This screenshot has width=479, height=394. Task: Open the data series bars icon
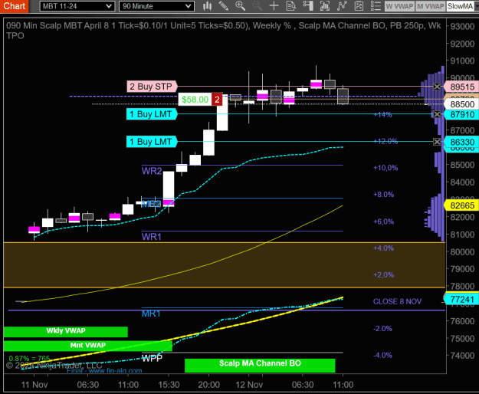click(325, 6)
